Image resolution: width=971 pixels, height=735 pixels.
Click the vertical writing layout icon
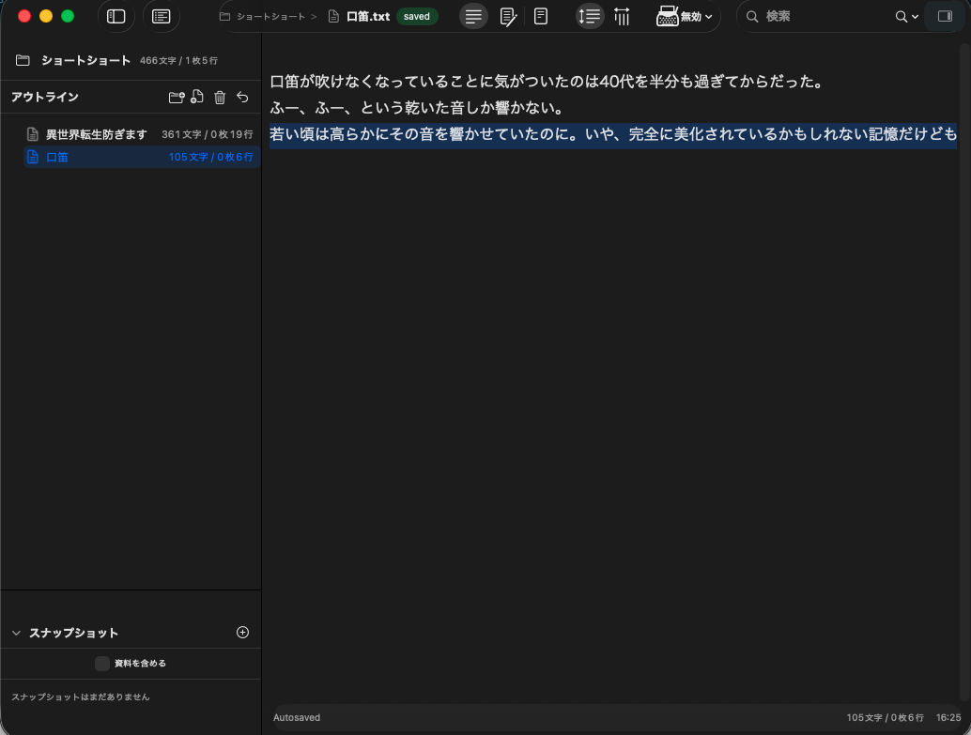point(623,16)
